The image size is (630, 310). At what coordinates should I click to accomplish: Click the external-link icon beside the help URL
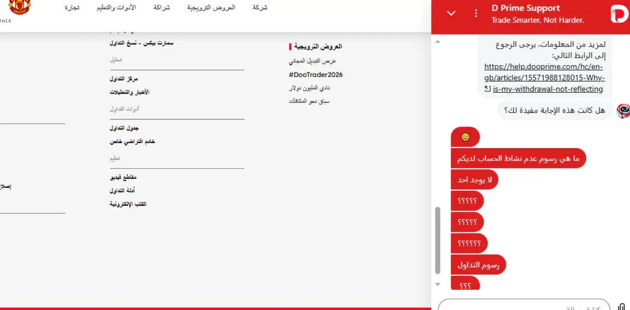click(x=487, y=89)
